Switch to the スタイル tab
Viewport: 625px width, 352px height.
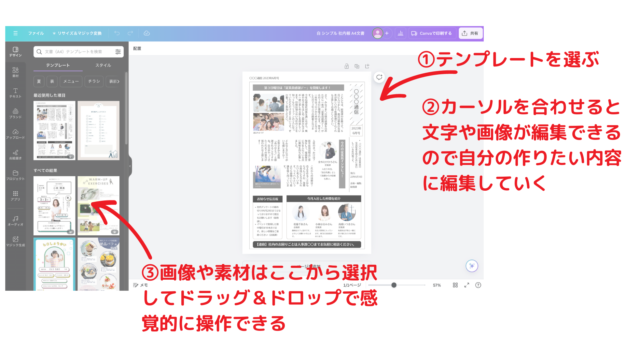pyautogui.click(x=103, y=65)
